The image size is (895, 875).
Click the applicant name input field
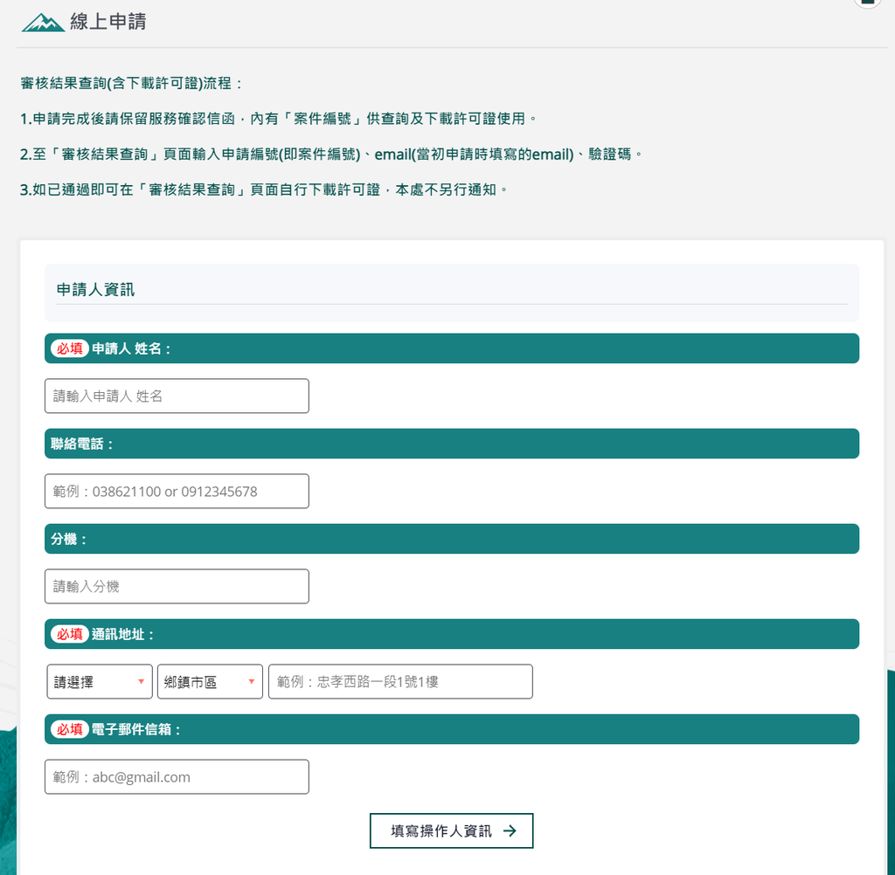177,396
